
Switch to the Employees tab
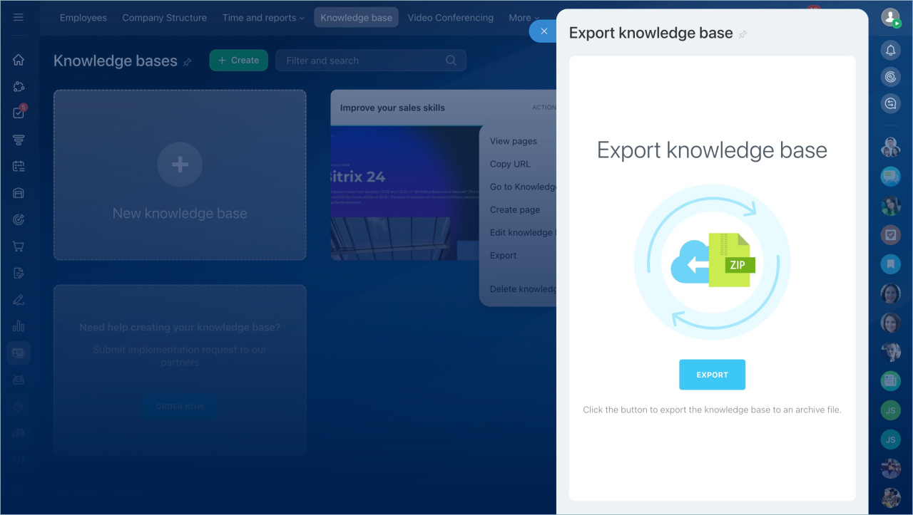pos(83,18)
